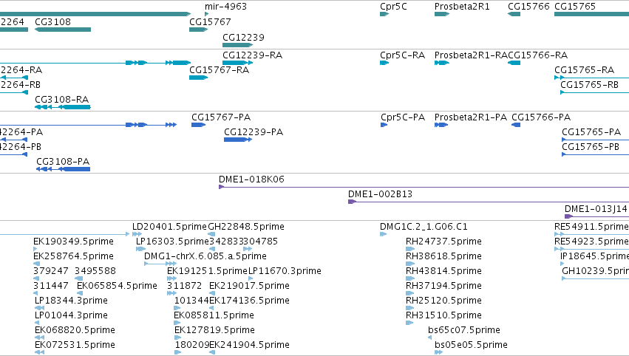Click the 101344 feature label

pos(191,301)
